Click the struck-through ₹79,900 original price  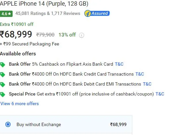pos(45,35)
